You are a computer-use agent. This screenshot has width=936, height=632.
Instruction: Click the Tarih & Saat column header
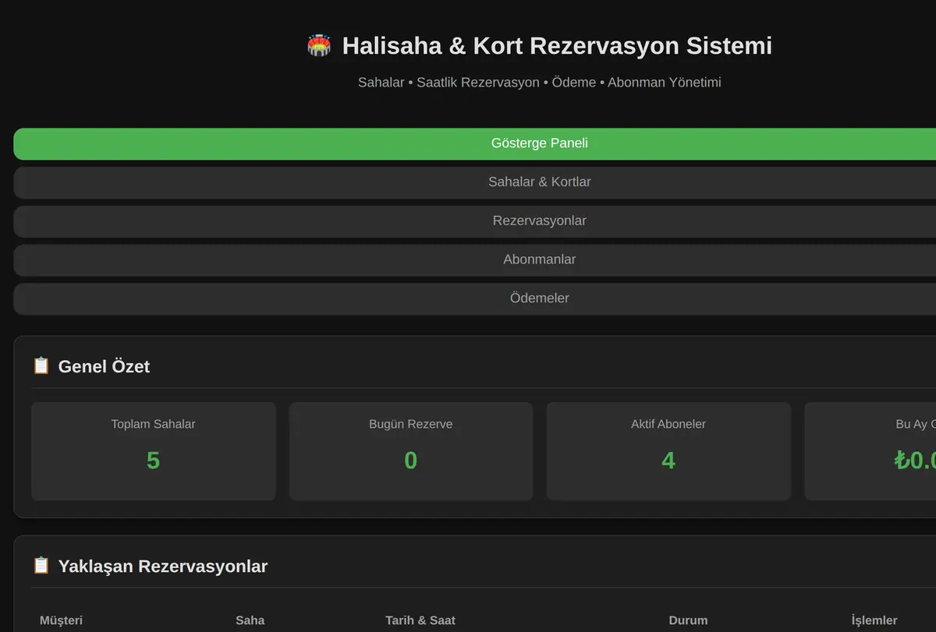coord(420,620)
